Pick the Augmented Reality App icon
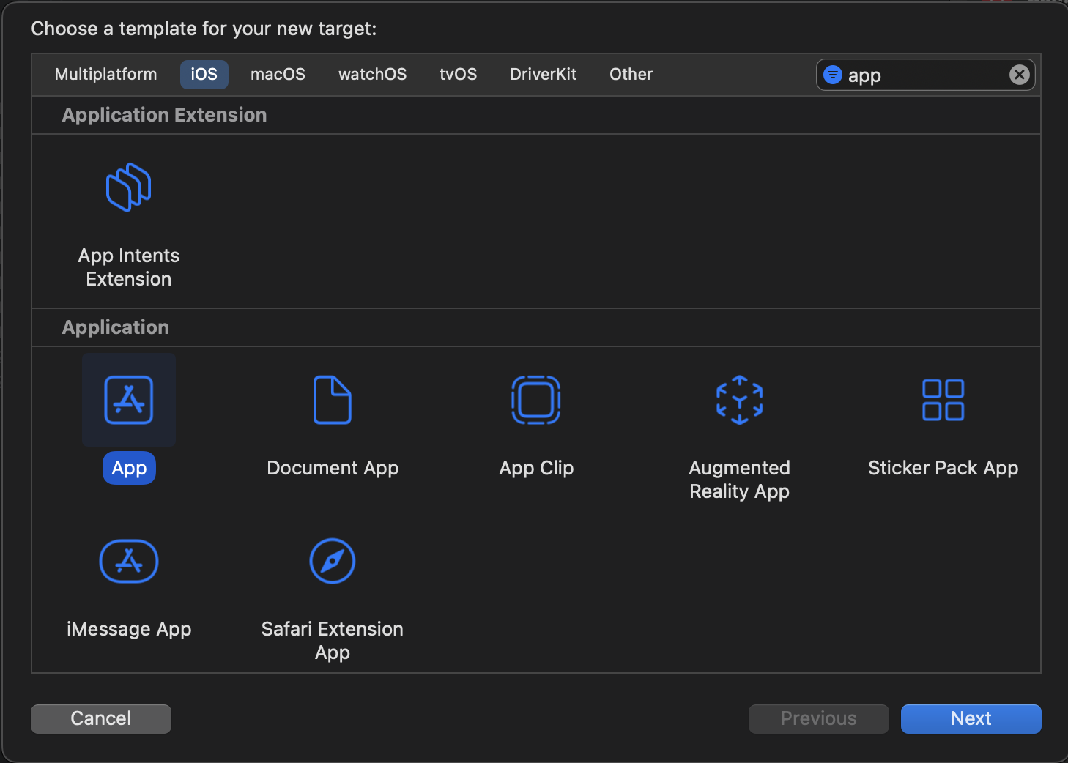This screenshot has width=1068, height=763. [740, 400]
